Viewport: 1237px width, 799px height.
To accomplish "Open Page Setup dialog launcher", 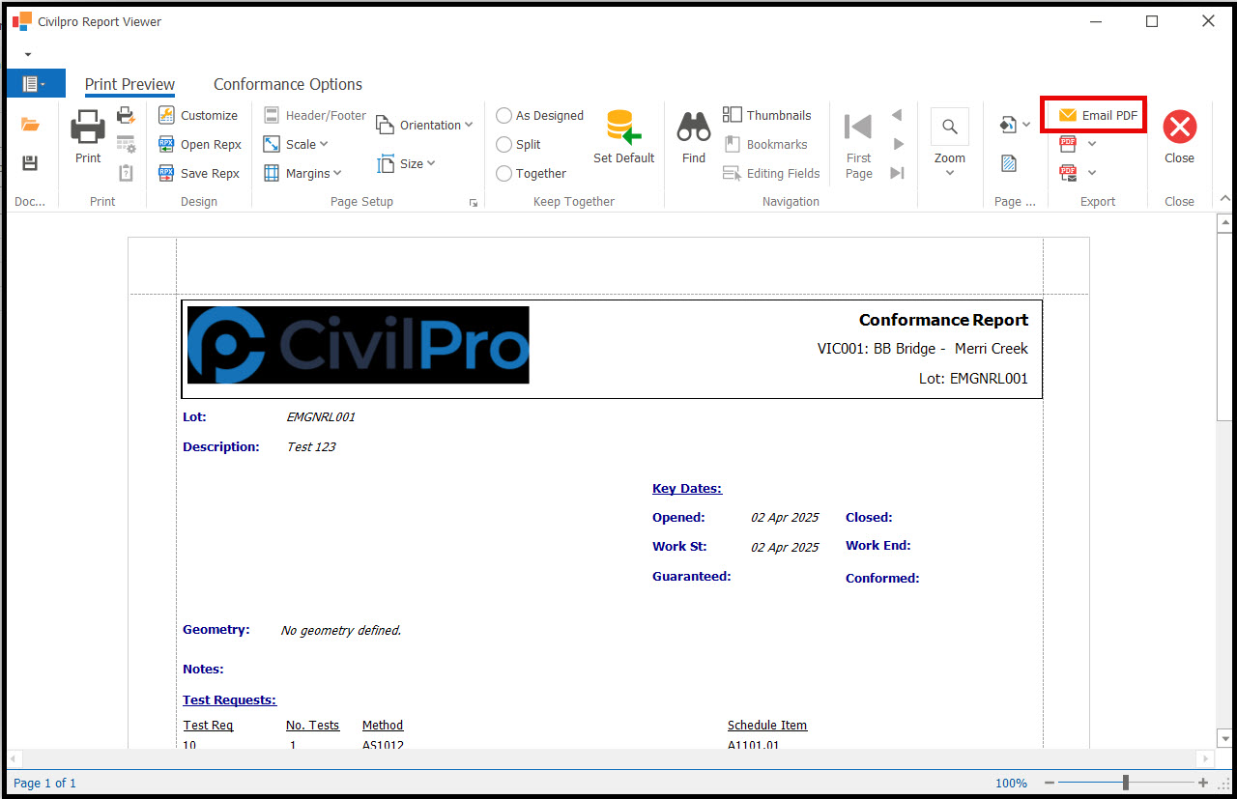I will (x=474, y=203).
